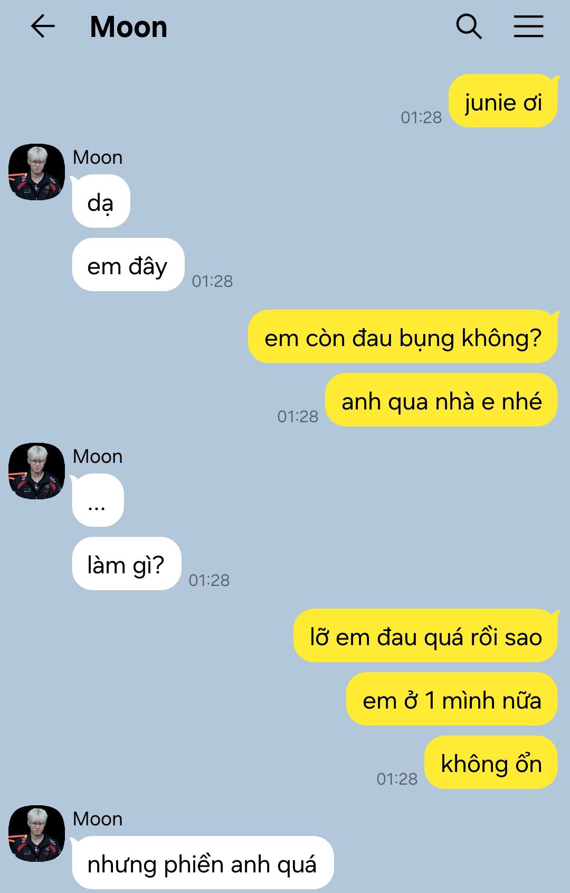The image size is (570, 893).
Task: Open the chat search magnifier
Action: pyautogui.click(x=469, y=26)
